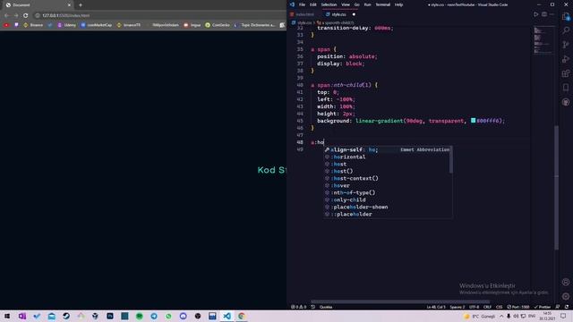
Task: Open Run and Debug view
Action: point(566,59)
